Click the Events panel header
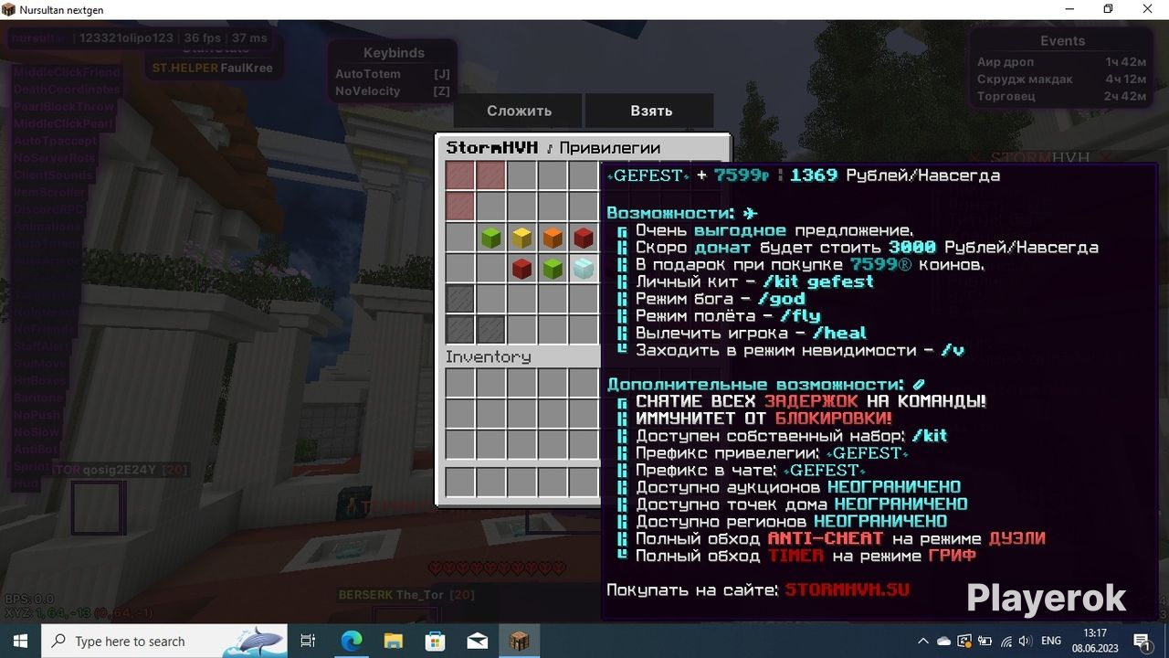Viewport: 1169px width, 658px height. 1062,41
